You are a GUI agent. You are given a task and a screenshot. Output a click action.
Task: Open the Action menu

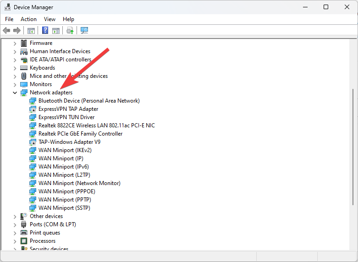pos(28,19)
